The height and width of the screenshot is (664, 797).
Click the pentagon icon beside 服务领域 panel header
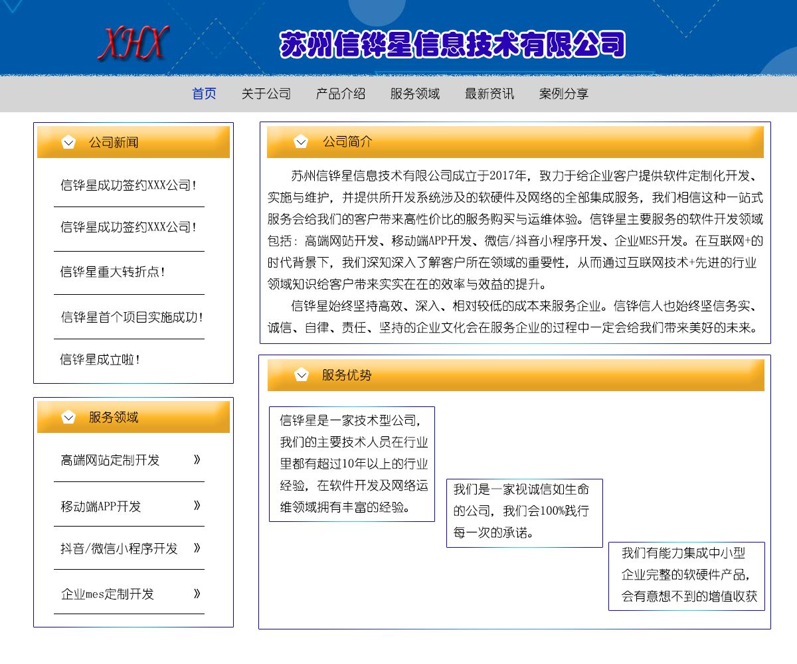(68, 417)
